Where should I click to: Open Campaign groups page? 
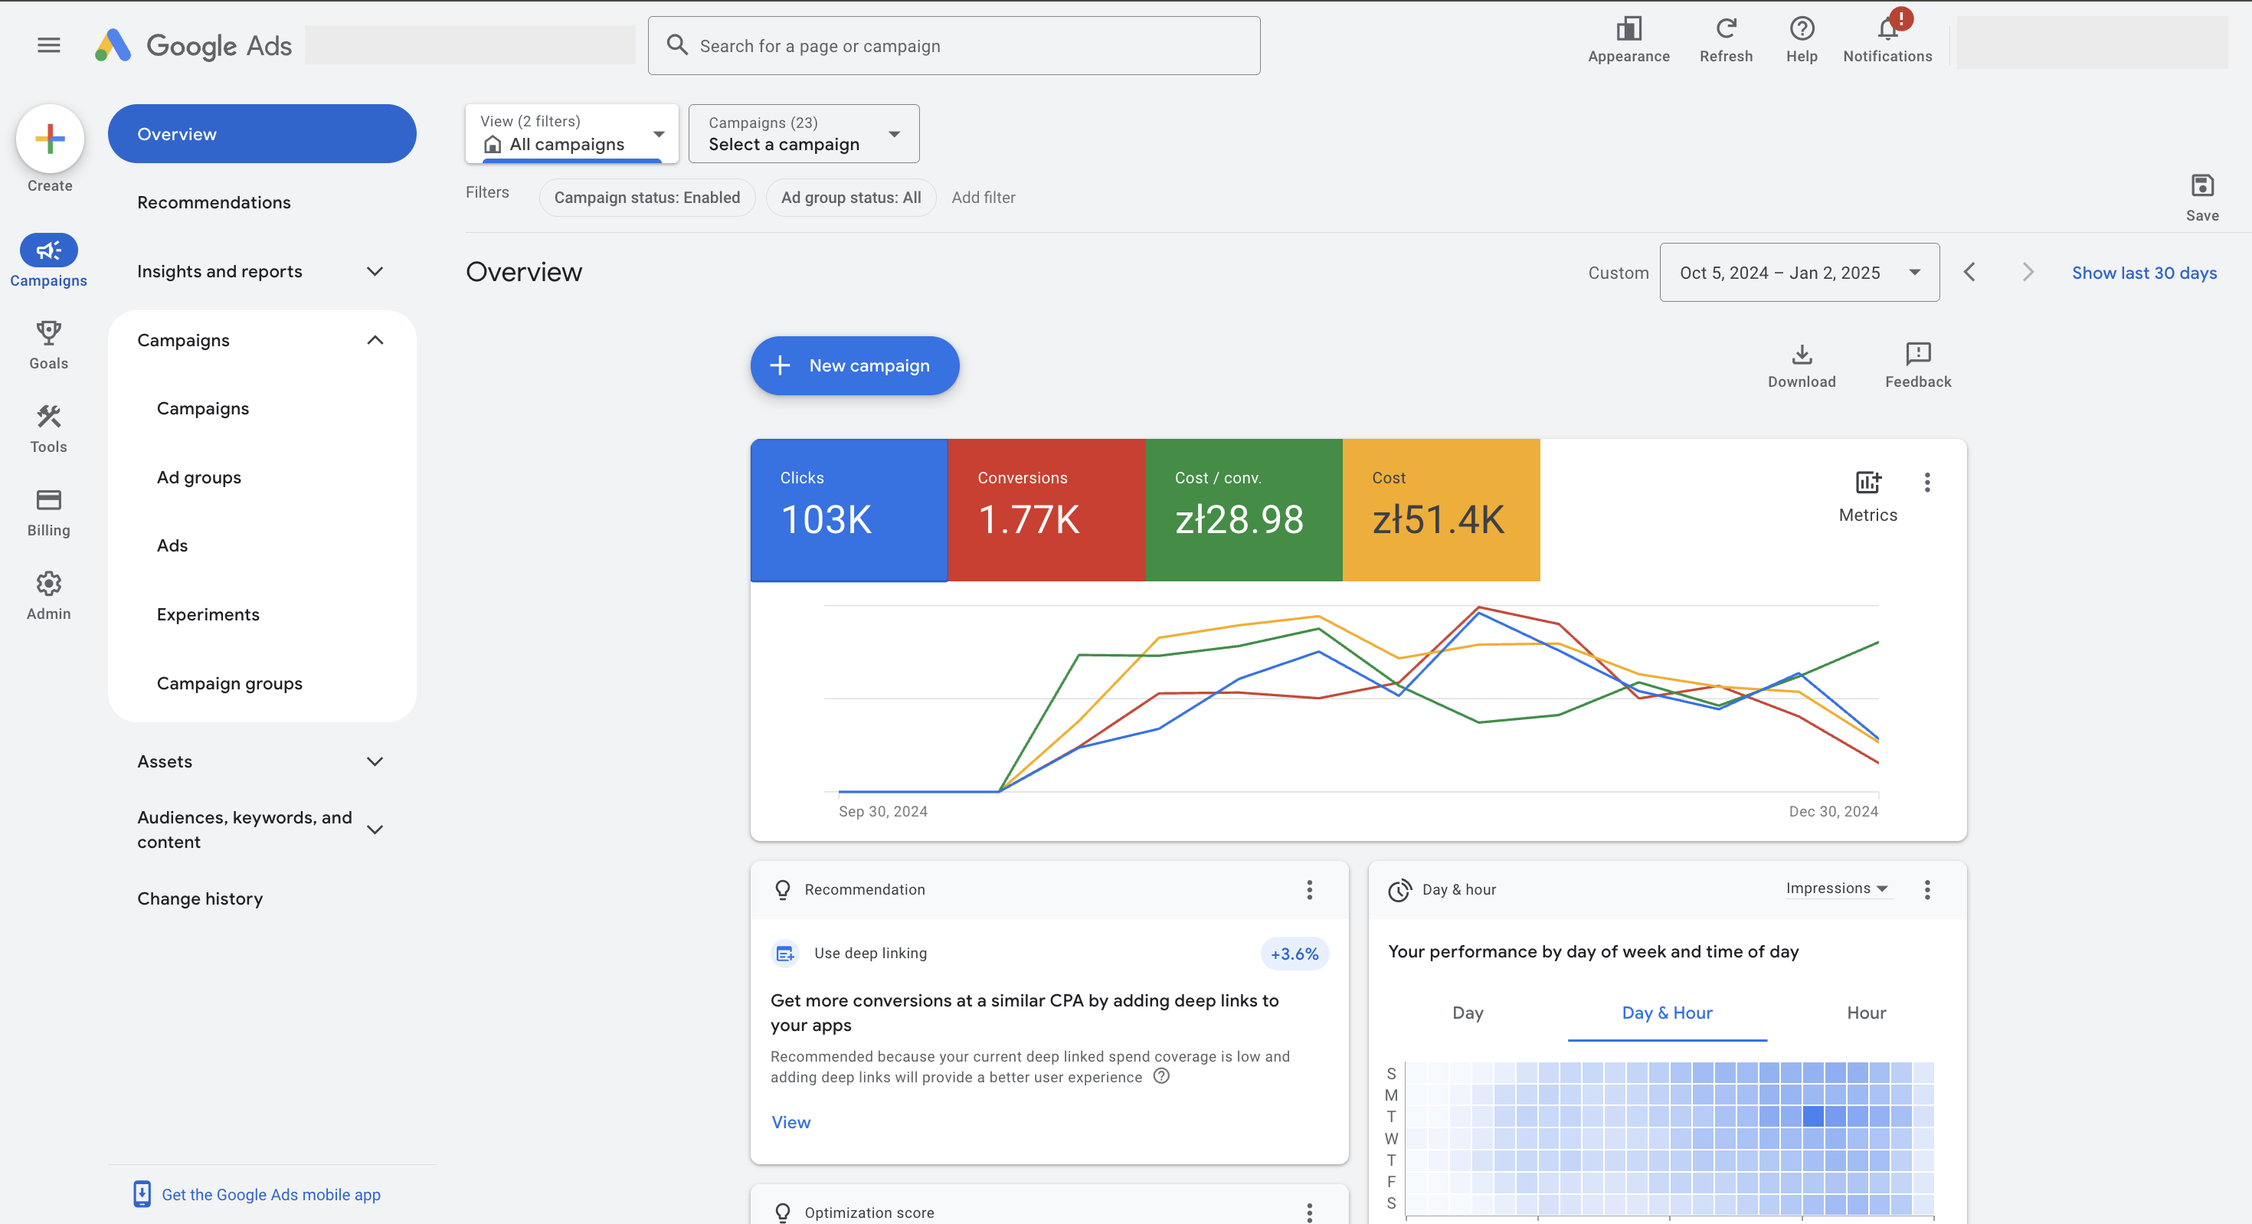point(229,684)
